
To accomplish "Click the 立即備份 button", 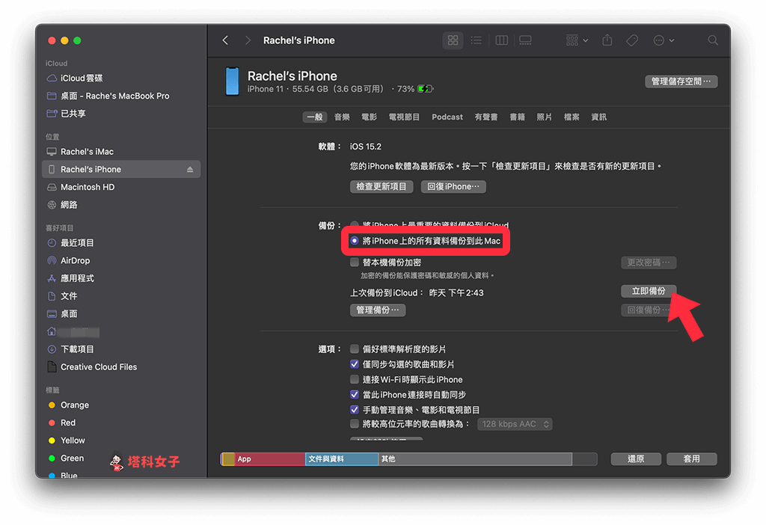I will pos(649,291).
